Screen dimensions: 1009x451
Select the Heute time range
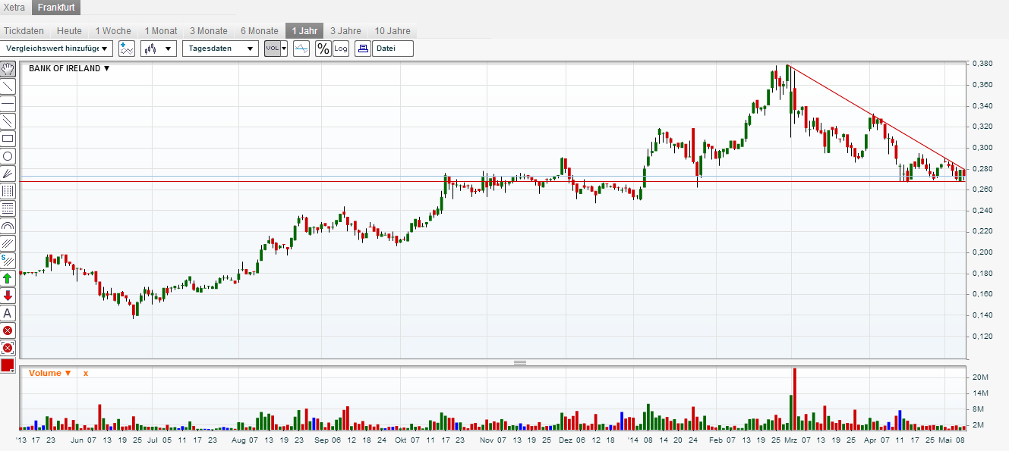(69, 31)
